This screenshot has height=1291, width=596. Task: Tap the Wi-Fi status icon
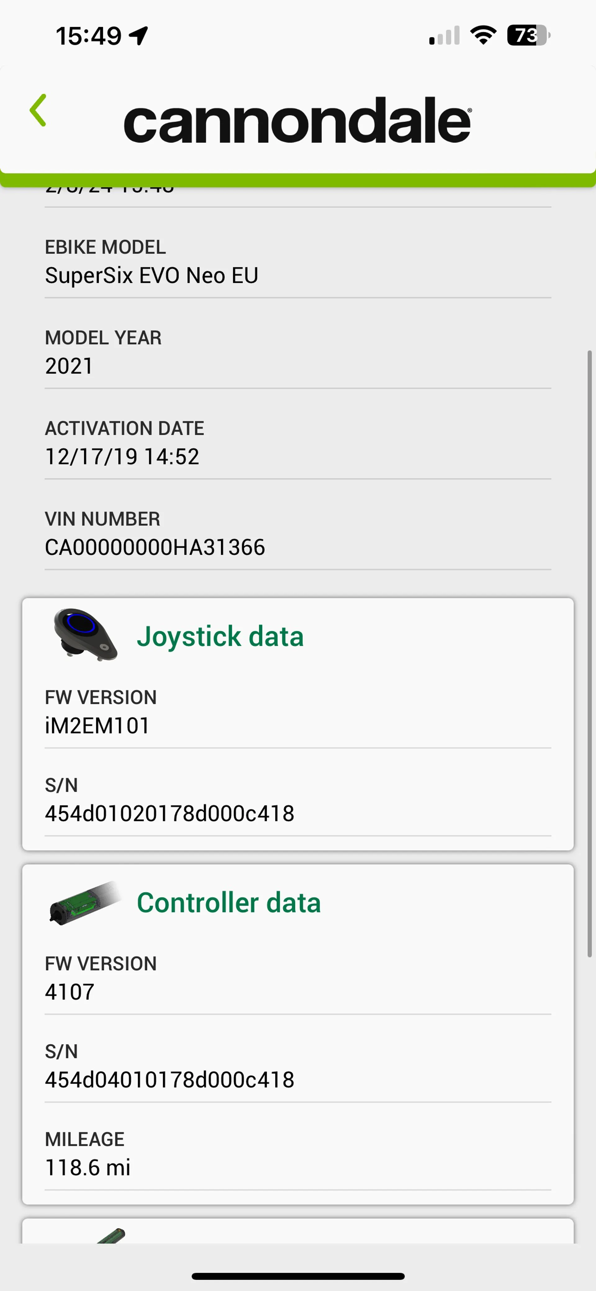pos(483,35)
